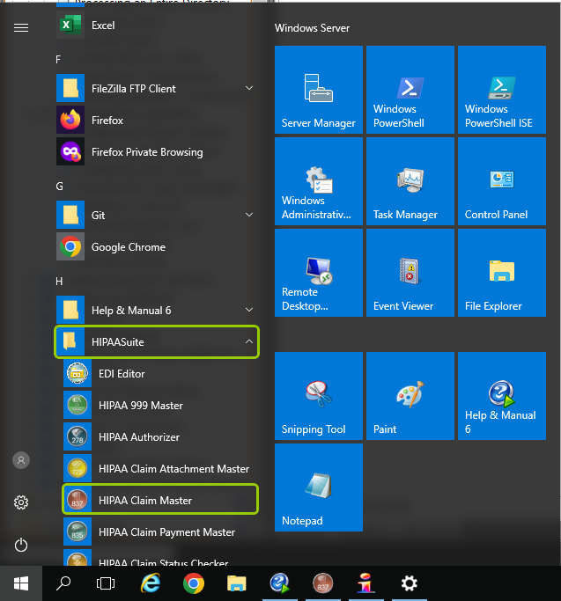561x601 pixels.
Task: Select the Windows Server group heading
Action: pyautogui.click(x=312, y=28)
